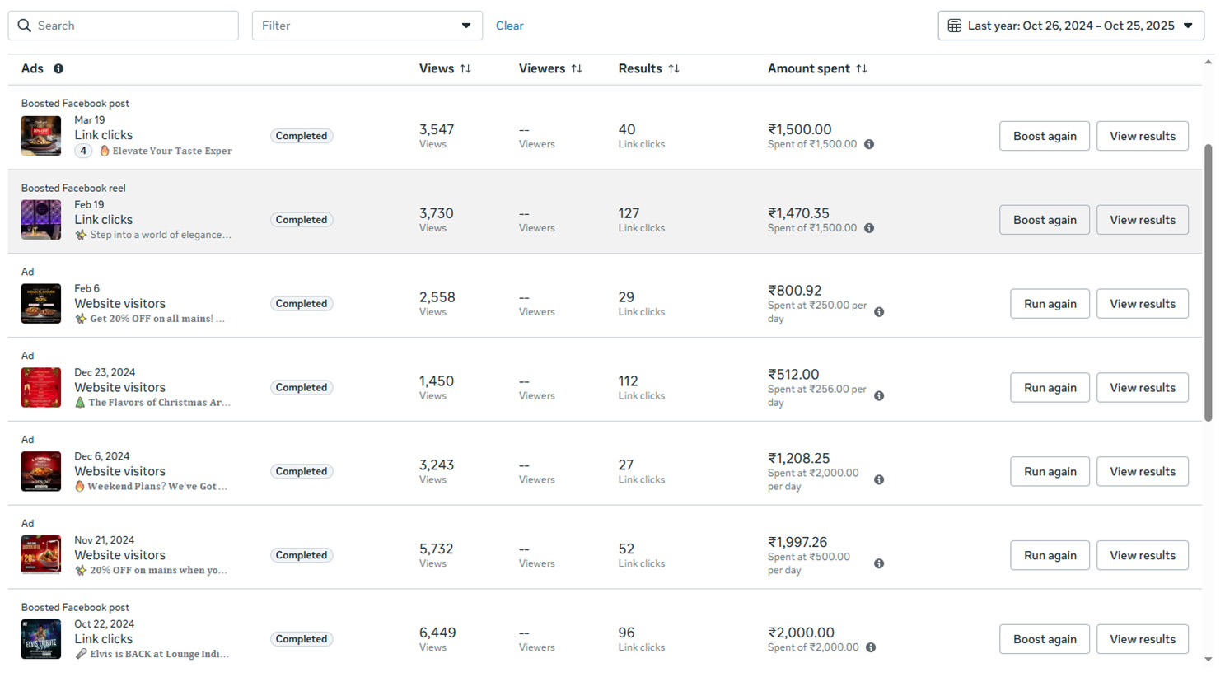Click the calendar icon in date selector

(x=954, y=26)
